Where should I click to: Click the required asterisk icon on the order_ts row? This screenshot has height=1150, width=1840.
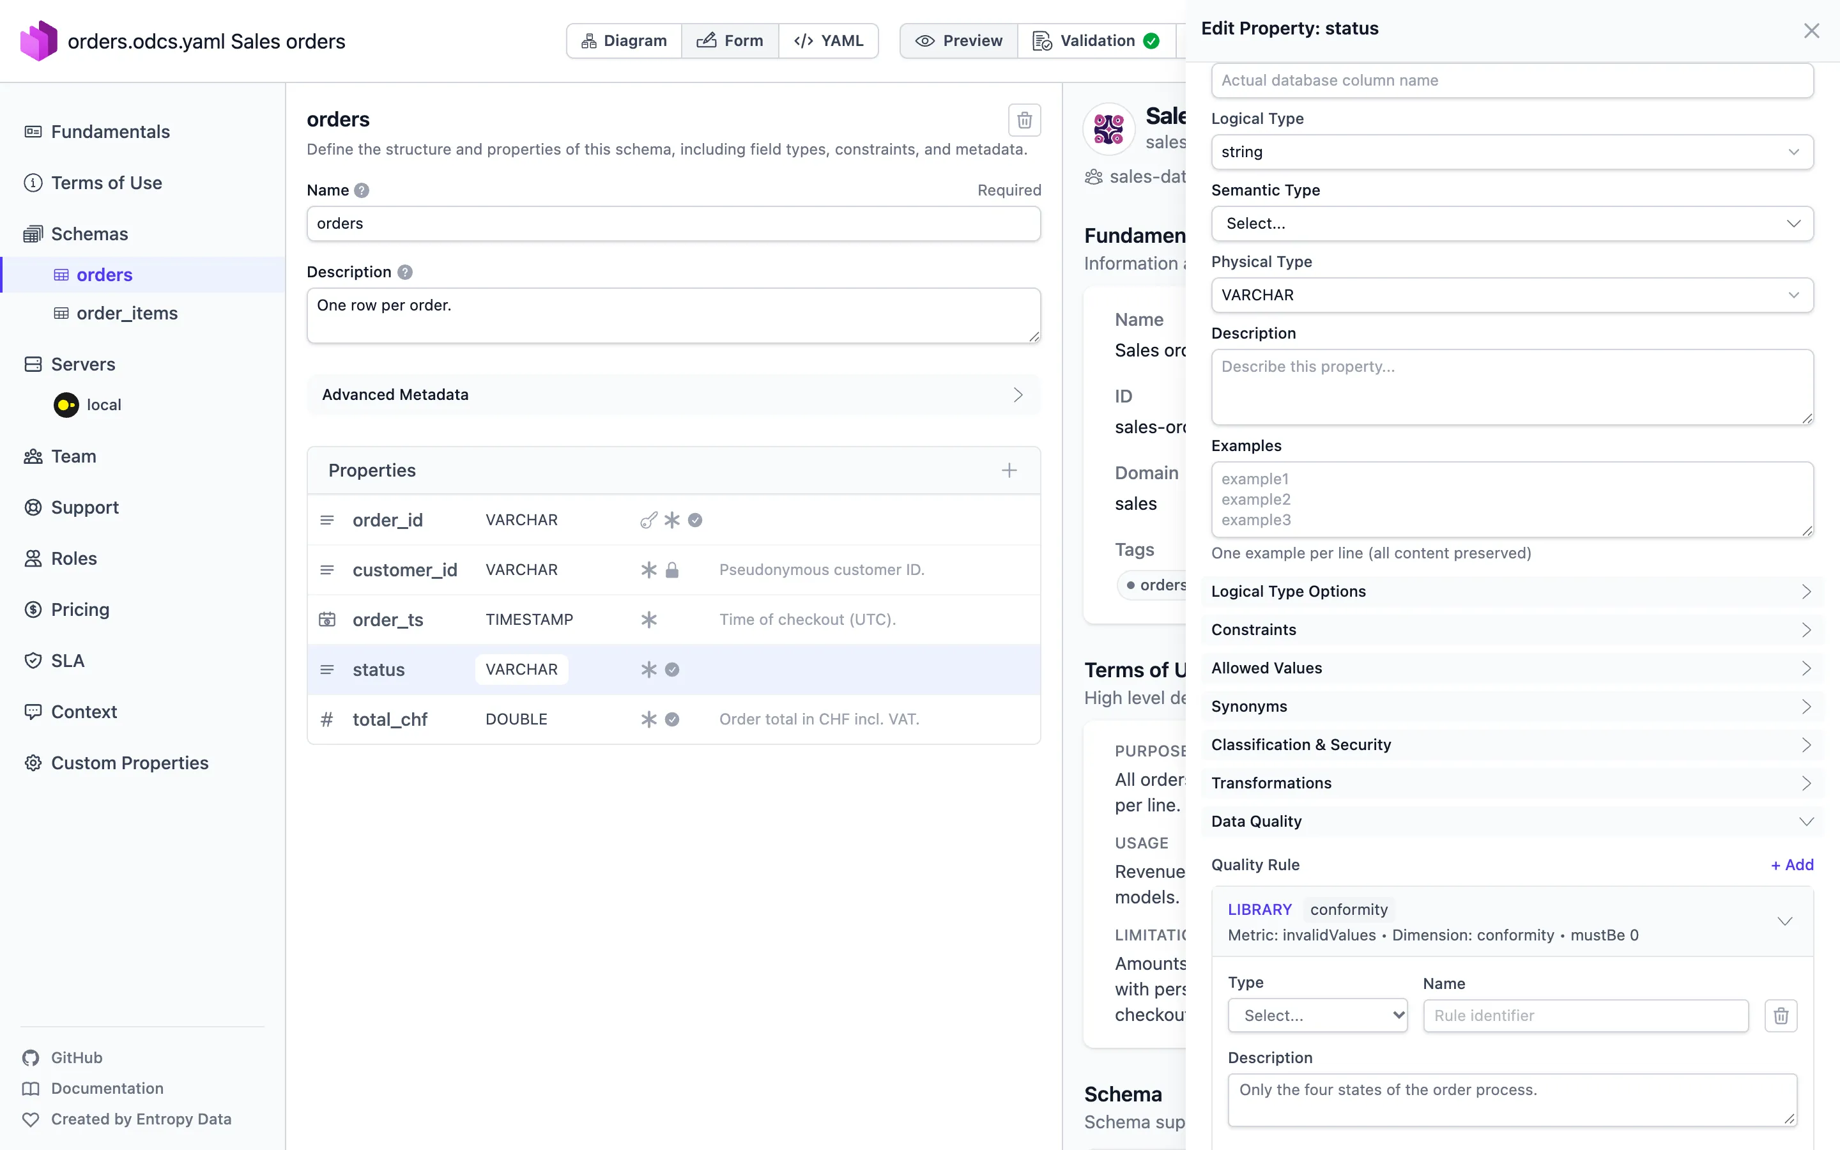pyautogui.click(x=648, y=619)
